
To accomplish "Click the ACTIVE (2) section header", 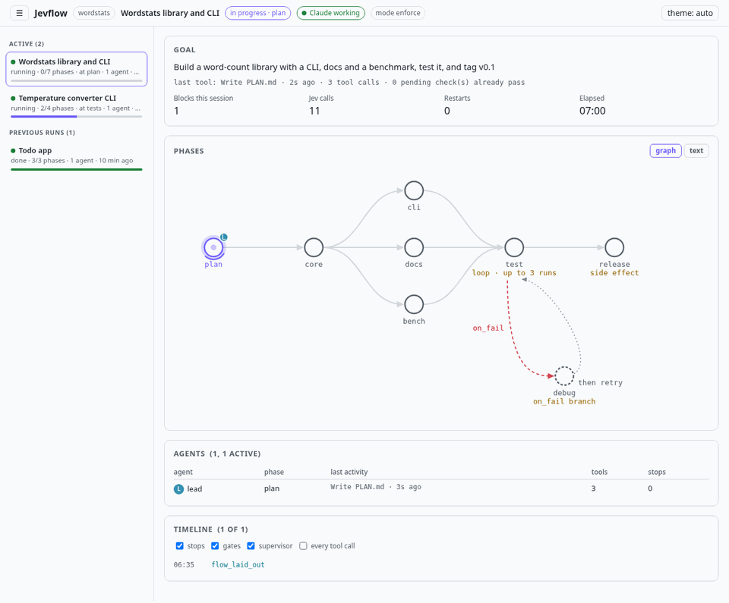I will coord(27,44).
